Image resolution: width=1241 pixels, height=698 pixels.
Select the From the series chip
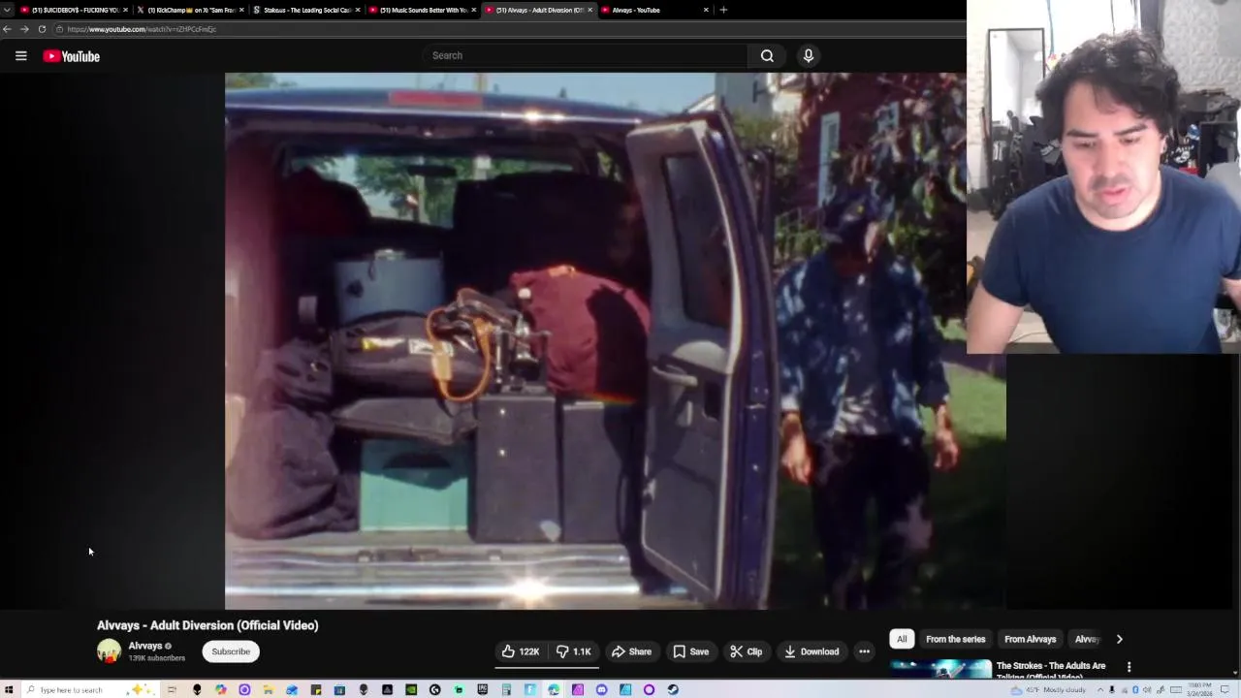click(955, 639)
